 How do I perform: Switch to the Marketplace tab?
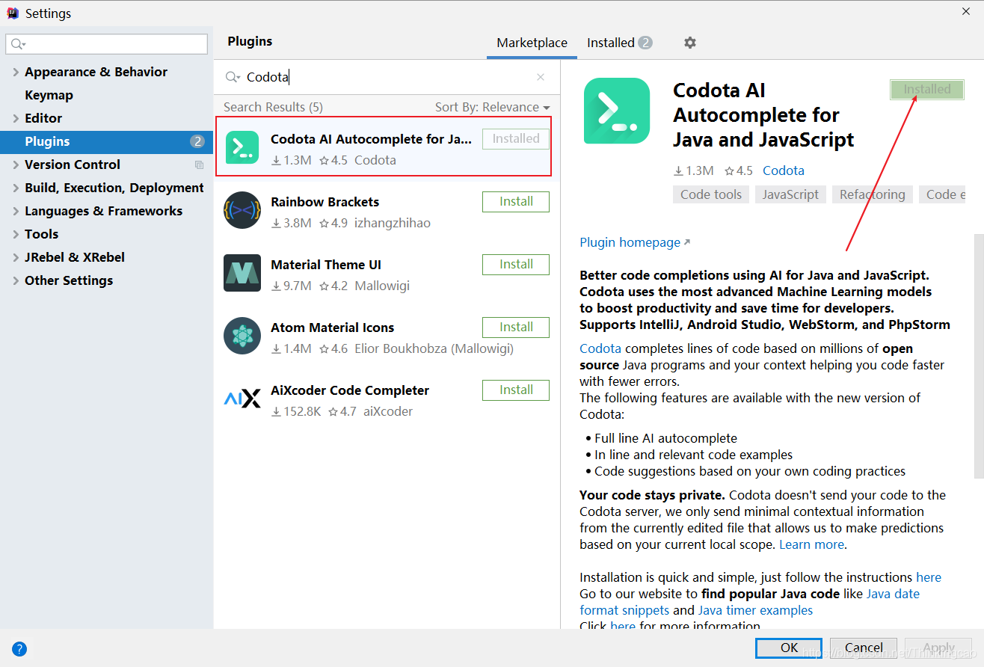pos(532,43)
